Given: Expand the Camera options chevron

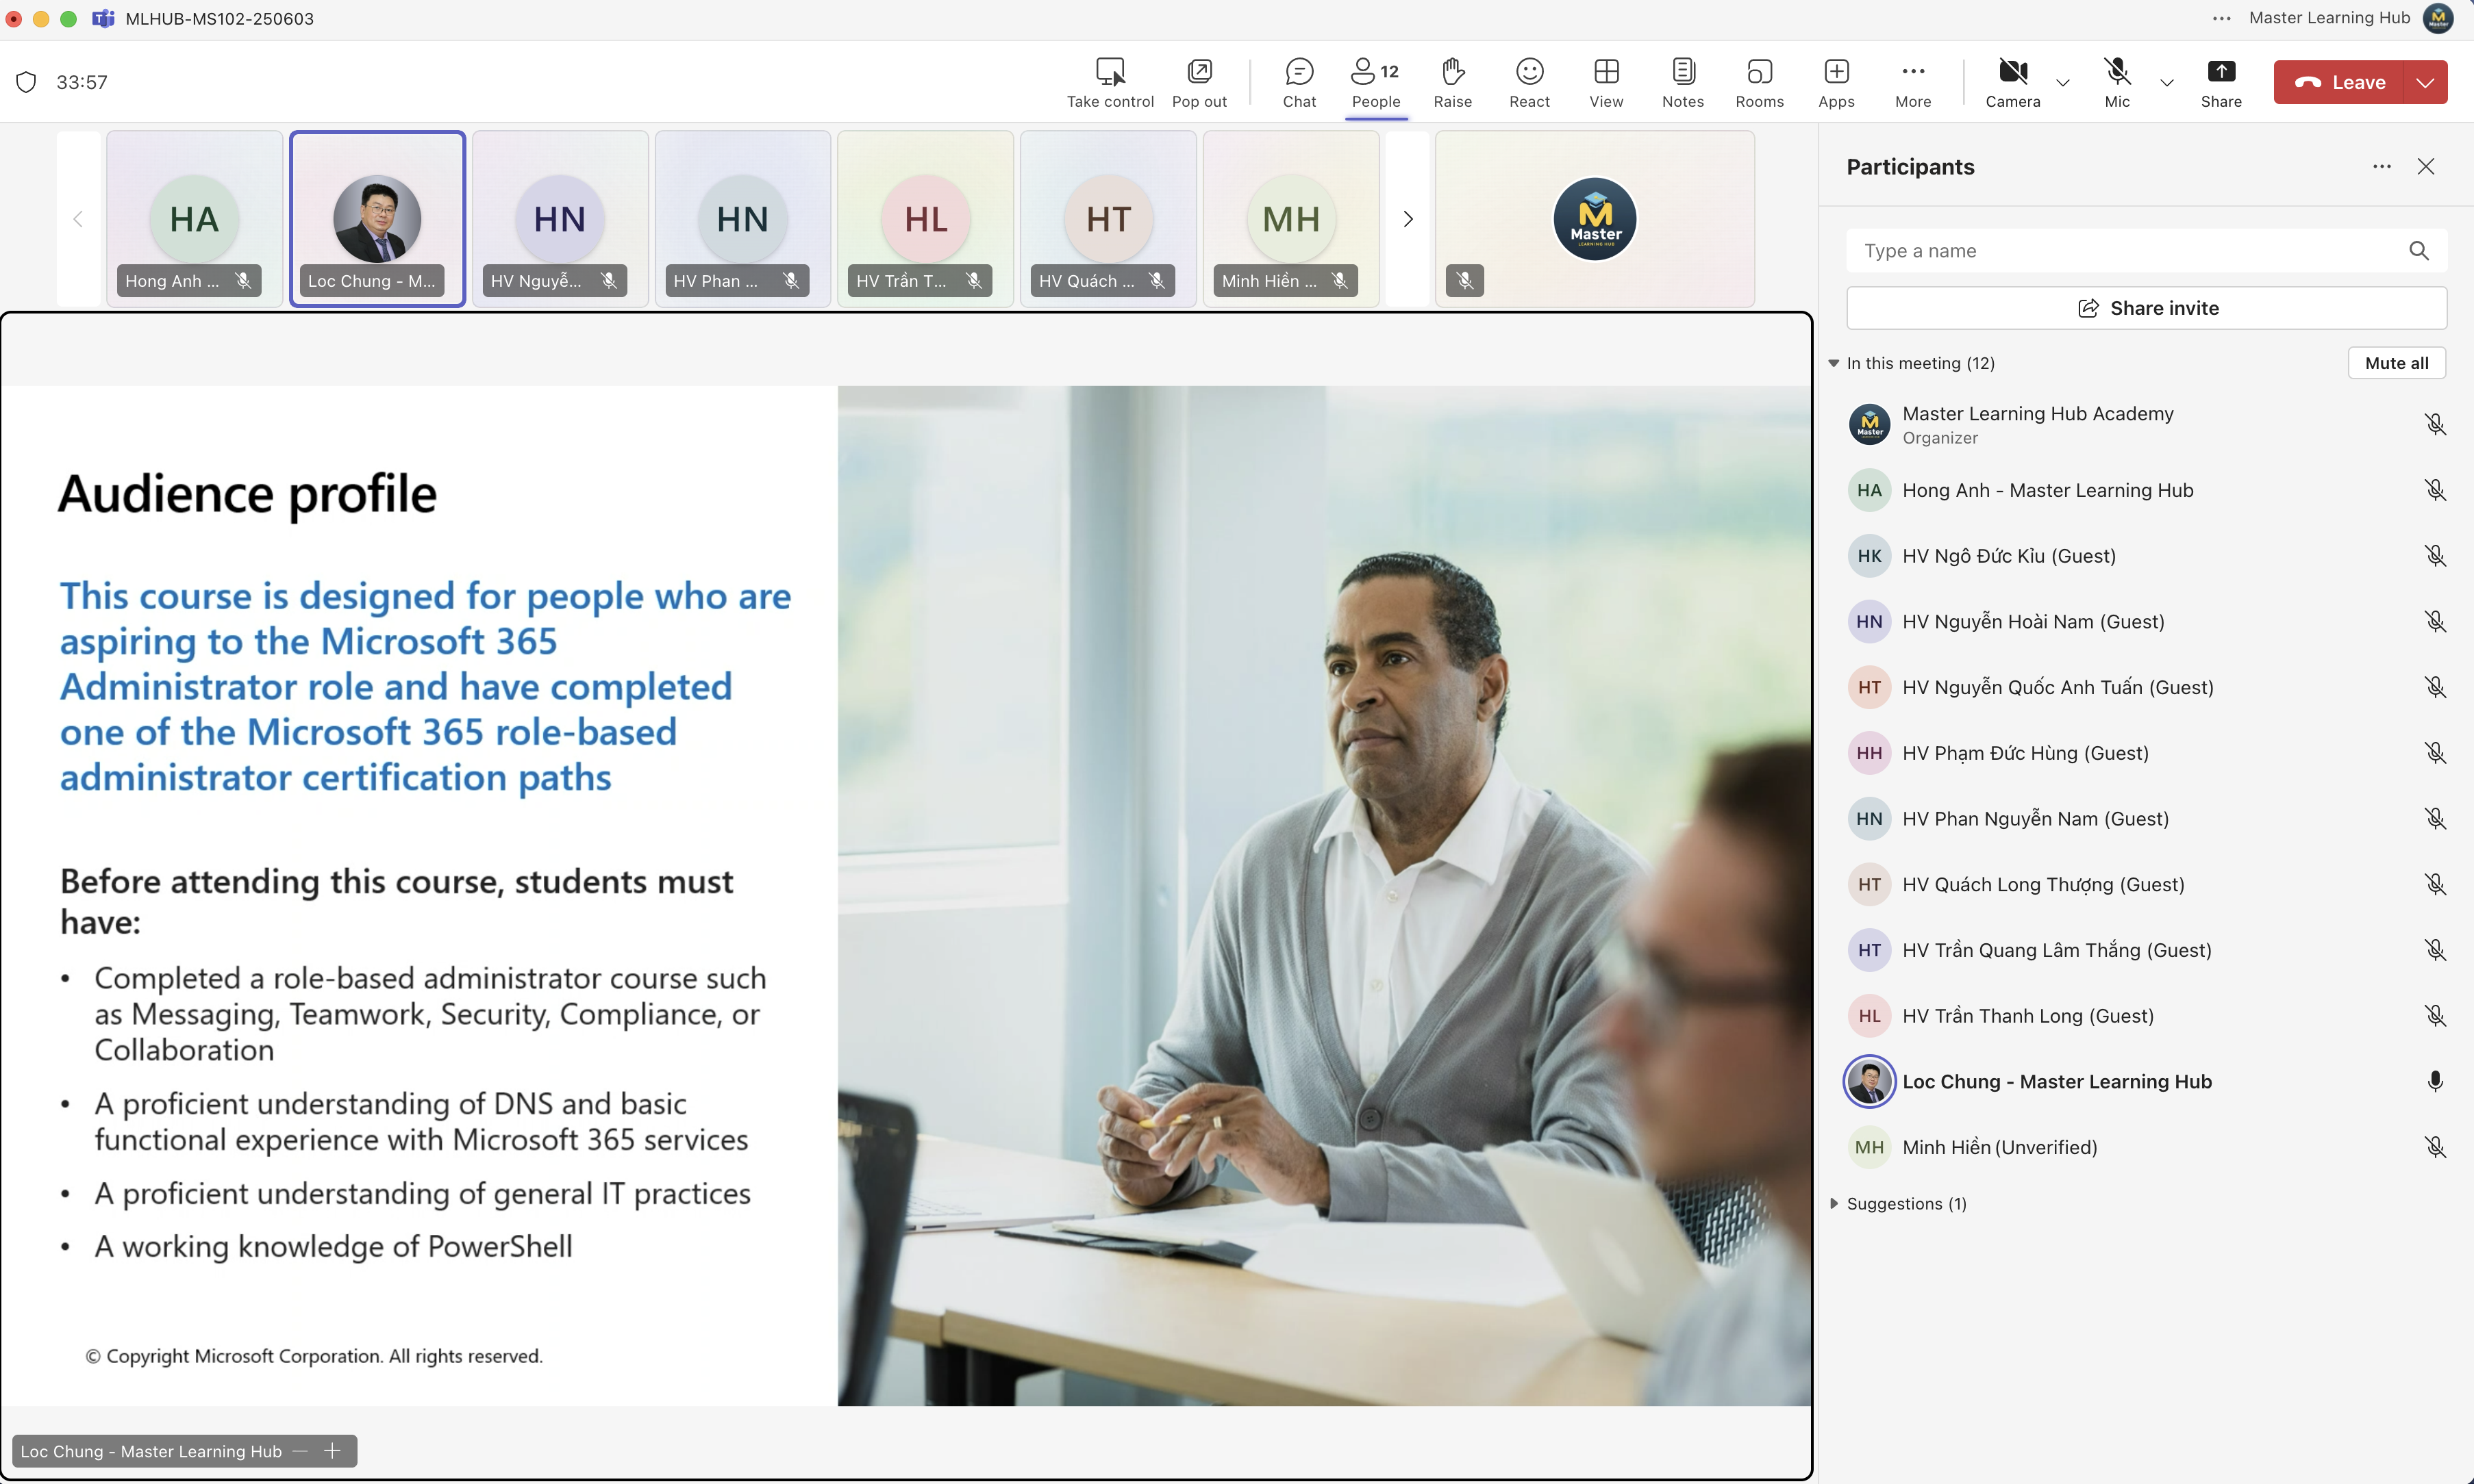Looking at the screenshot, I should click(2062, 83).
